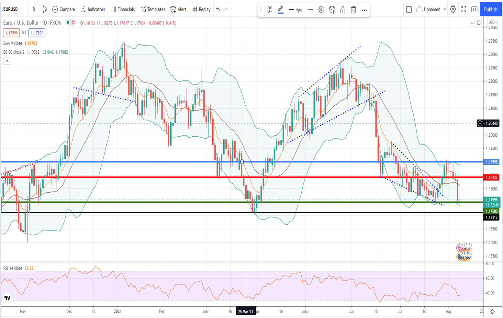
Task: Open the Templates menu
Action: [x=153, y=9]
